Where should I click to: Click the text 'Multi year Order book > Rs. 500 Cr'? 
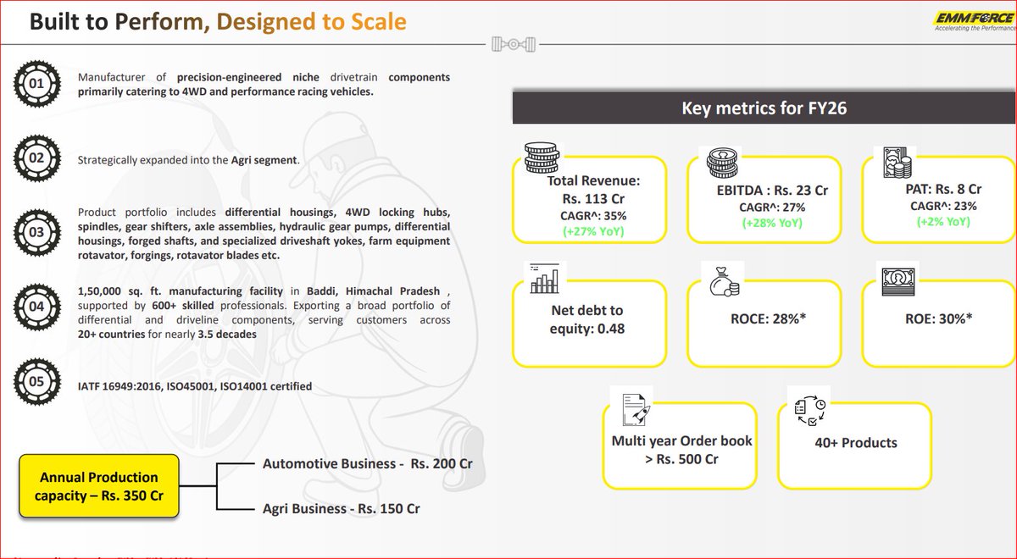click(682, 450)
